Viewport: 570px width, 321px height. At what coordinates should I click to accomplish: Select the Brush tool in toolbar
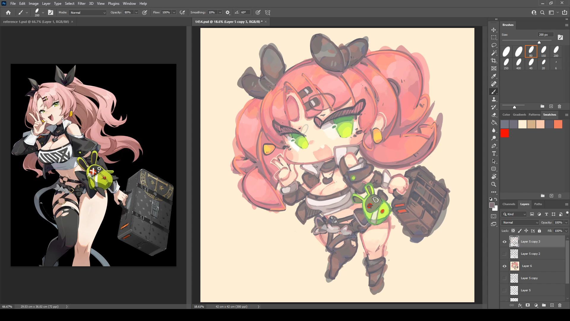point(494,92)
